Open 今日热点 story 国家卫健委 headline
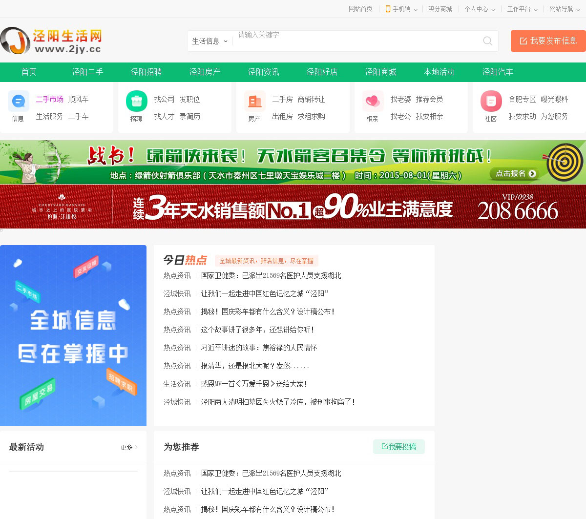This screenshot has width=586, height=519. click(271, 275)
